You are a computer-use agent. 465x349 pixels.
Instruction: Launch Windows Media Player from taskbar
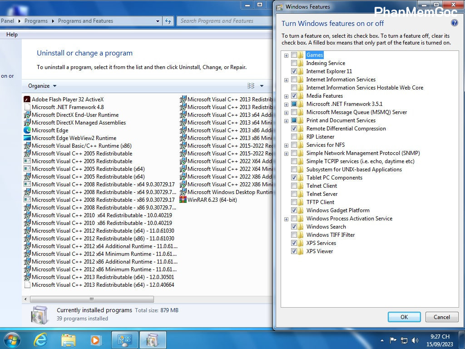(x=95, y=339)
